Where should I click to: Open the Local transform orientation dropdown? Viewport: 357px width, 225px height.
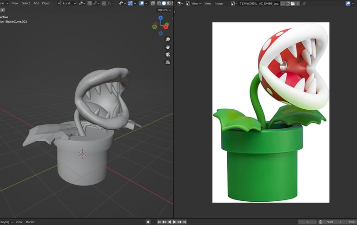pos(66,3)
